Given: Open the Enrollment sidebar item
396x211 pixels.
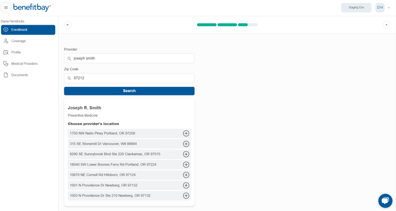Looking at the screenshot, I should [x=28, y=30].
